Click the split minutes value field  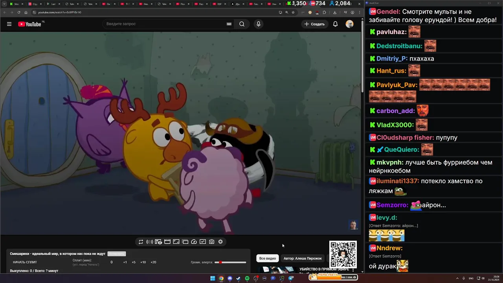pos(112,262)
